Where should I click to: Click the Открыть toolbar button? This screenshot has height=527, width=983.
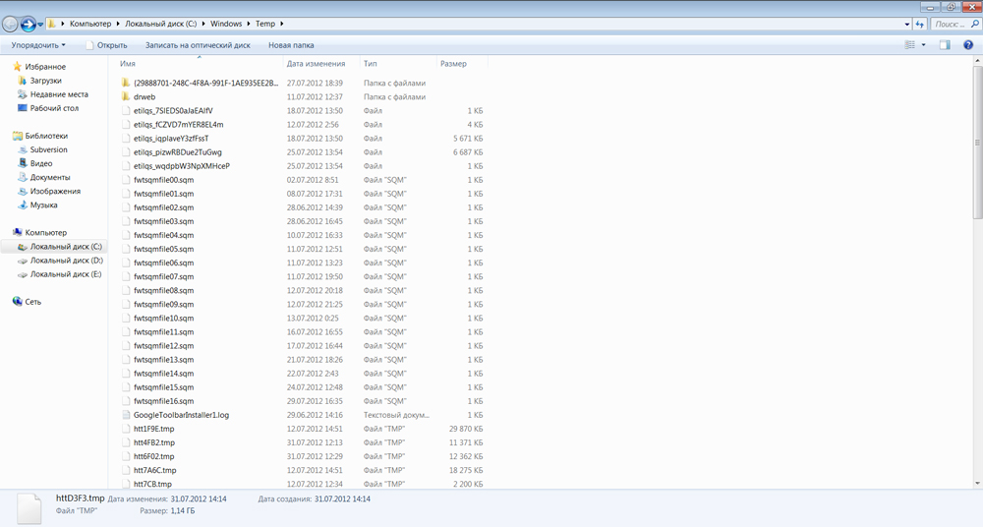106,45
